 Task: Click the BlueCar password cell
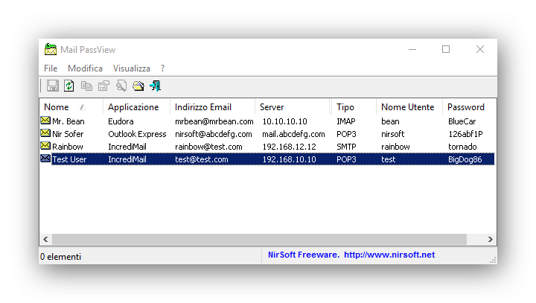[x=462, y=121]
